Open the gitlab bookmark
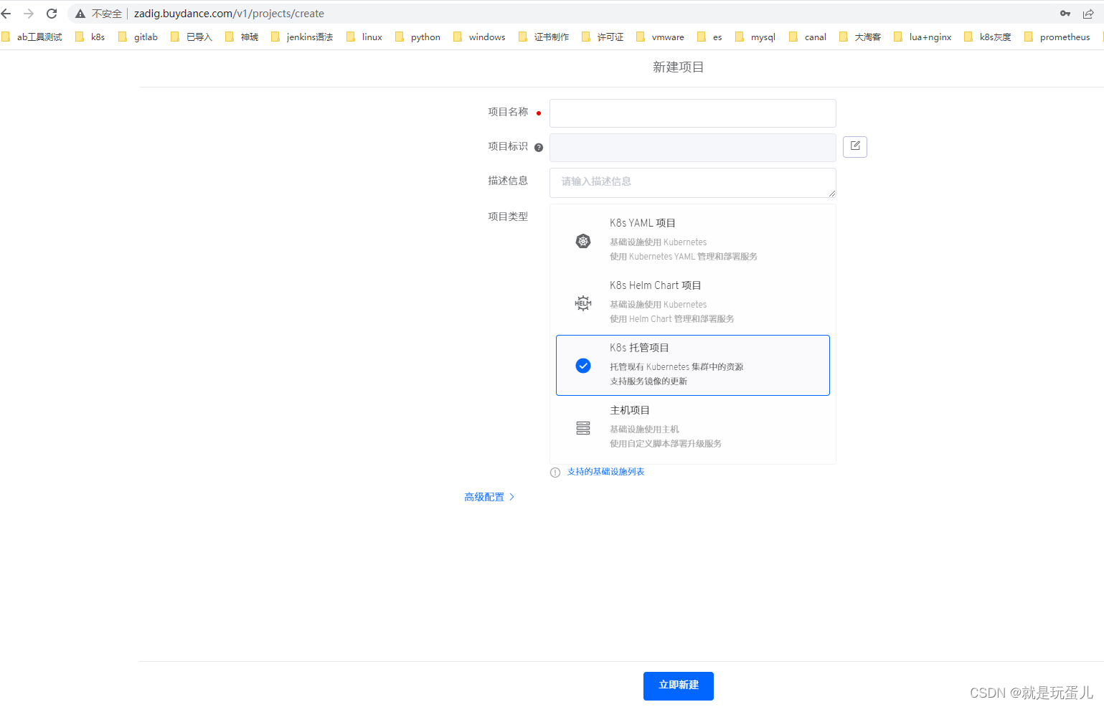Screen dimensions: 1104x707 [144, 37]
